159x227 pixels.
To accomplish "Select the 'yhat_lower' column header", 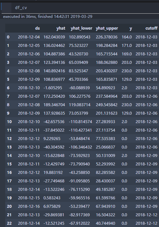I will coord(81,28).
